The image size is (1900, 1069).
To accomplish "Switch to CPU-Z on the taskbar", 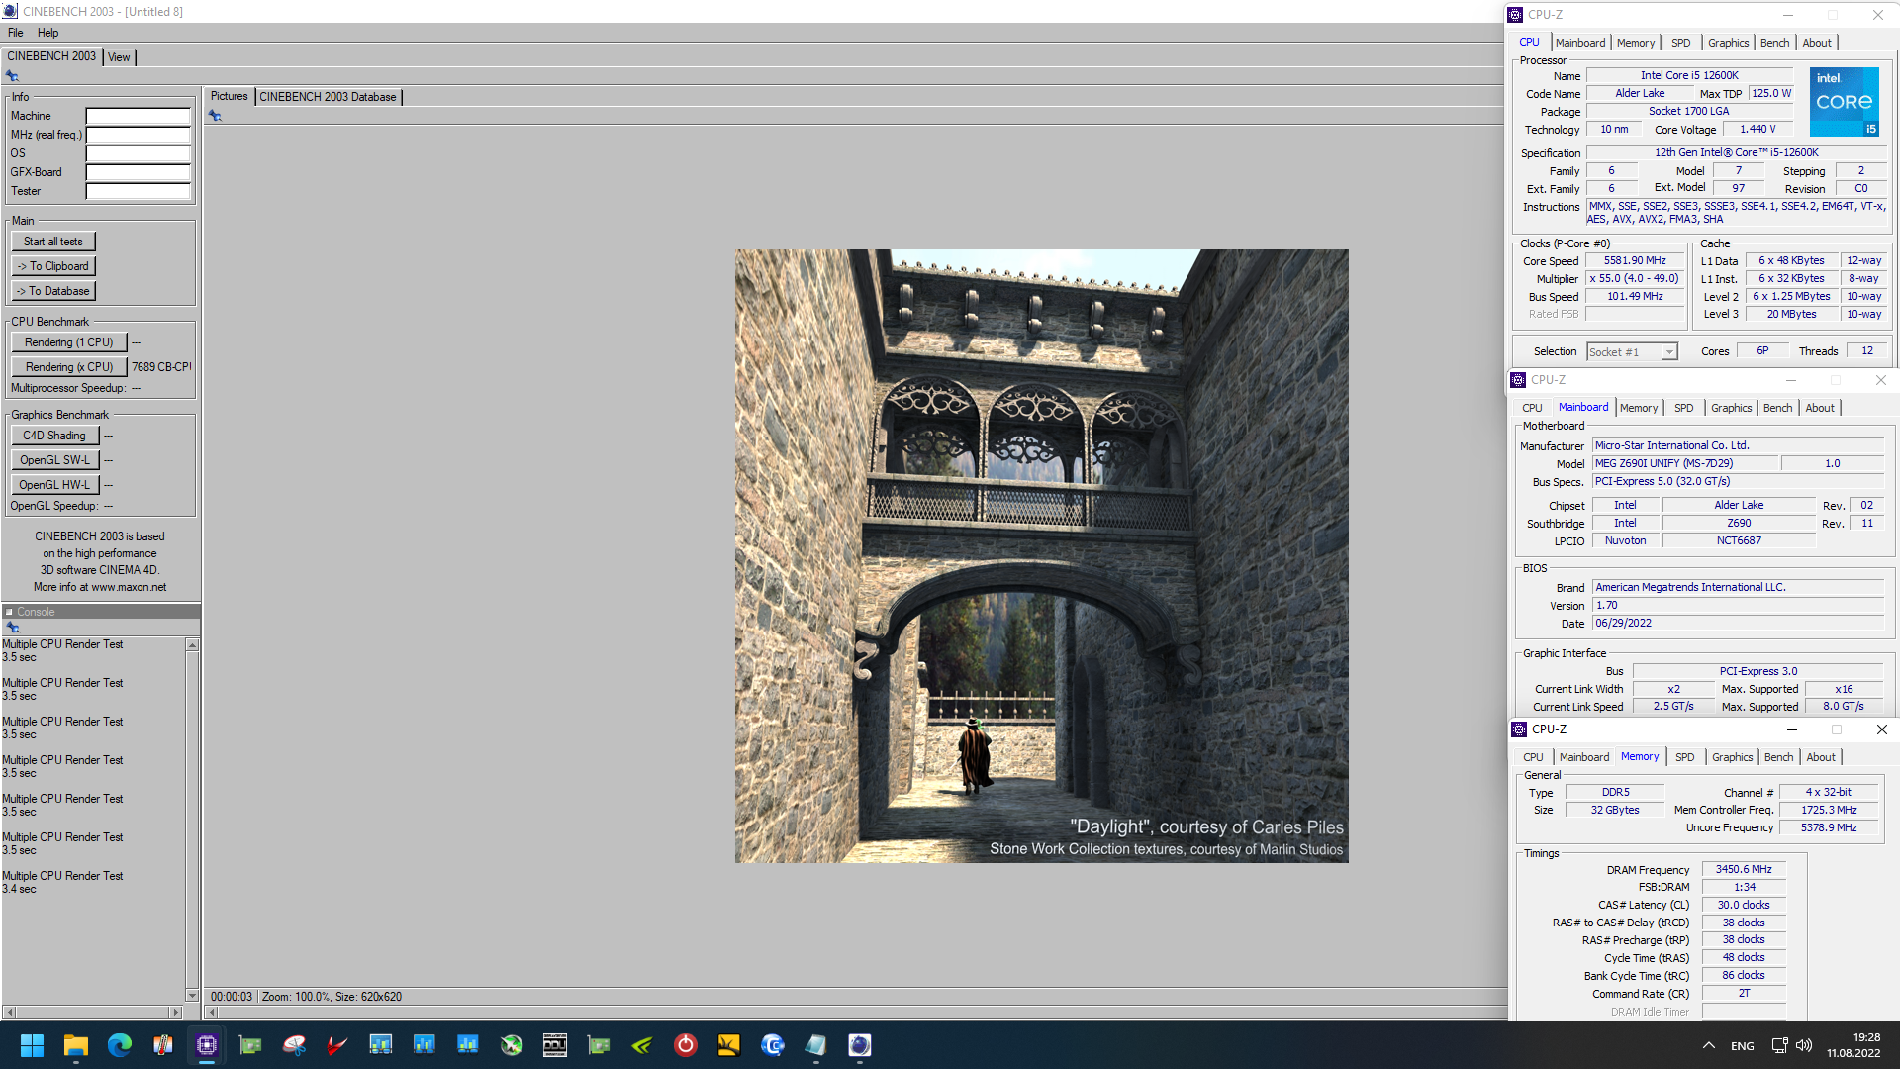I will pos(207,1045).
